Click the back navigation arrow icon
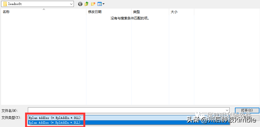 pyautogui.click(x=80, y=4)
